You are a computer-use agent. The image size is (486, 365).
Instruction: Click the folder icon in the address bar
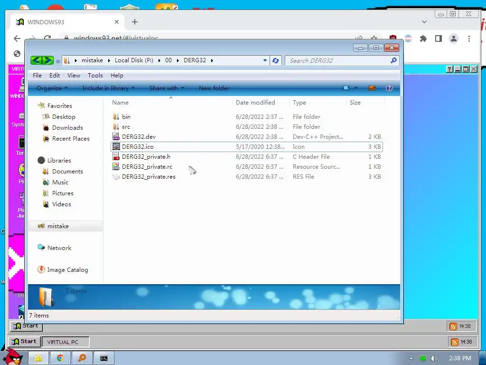66,60
